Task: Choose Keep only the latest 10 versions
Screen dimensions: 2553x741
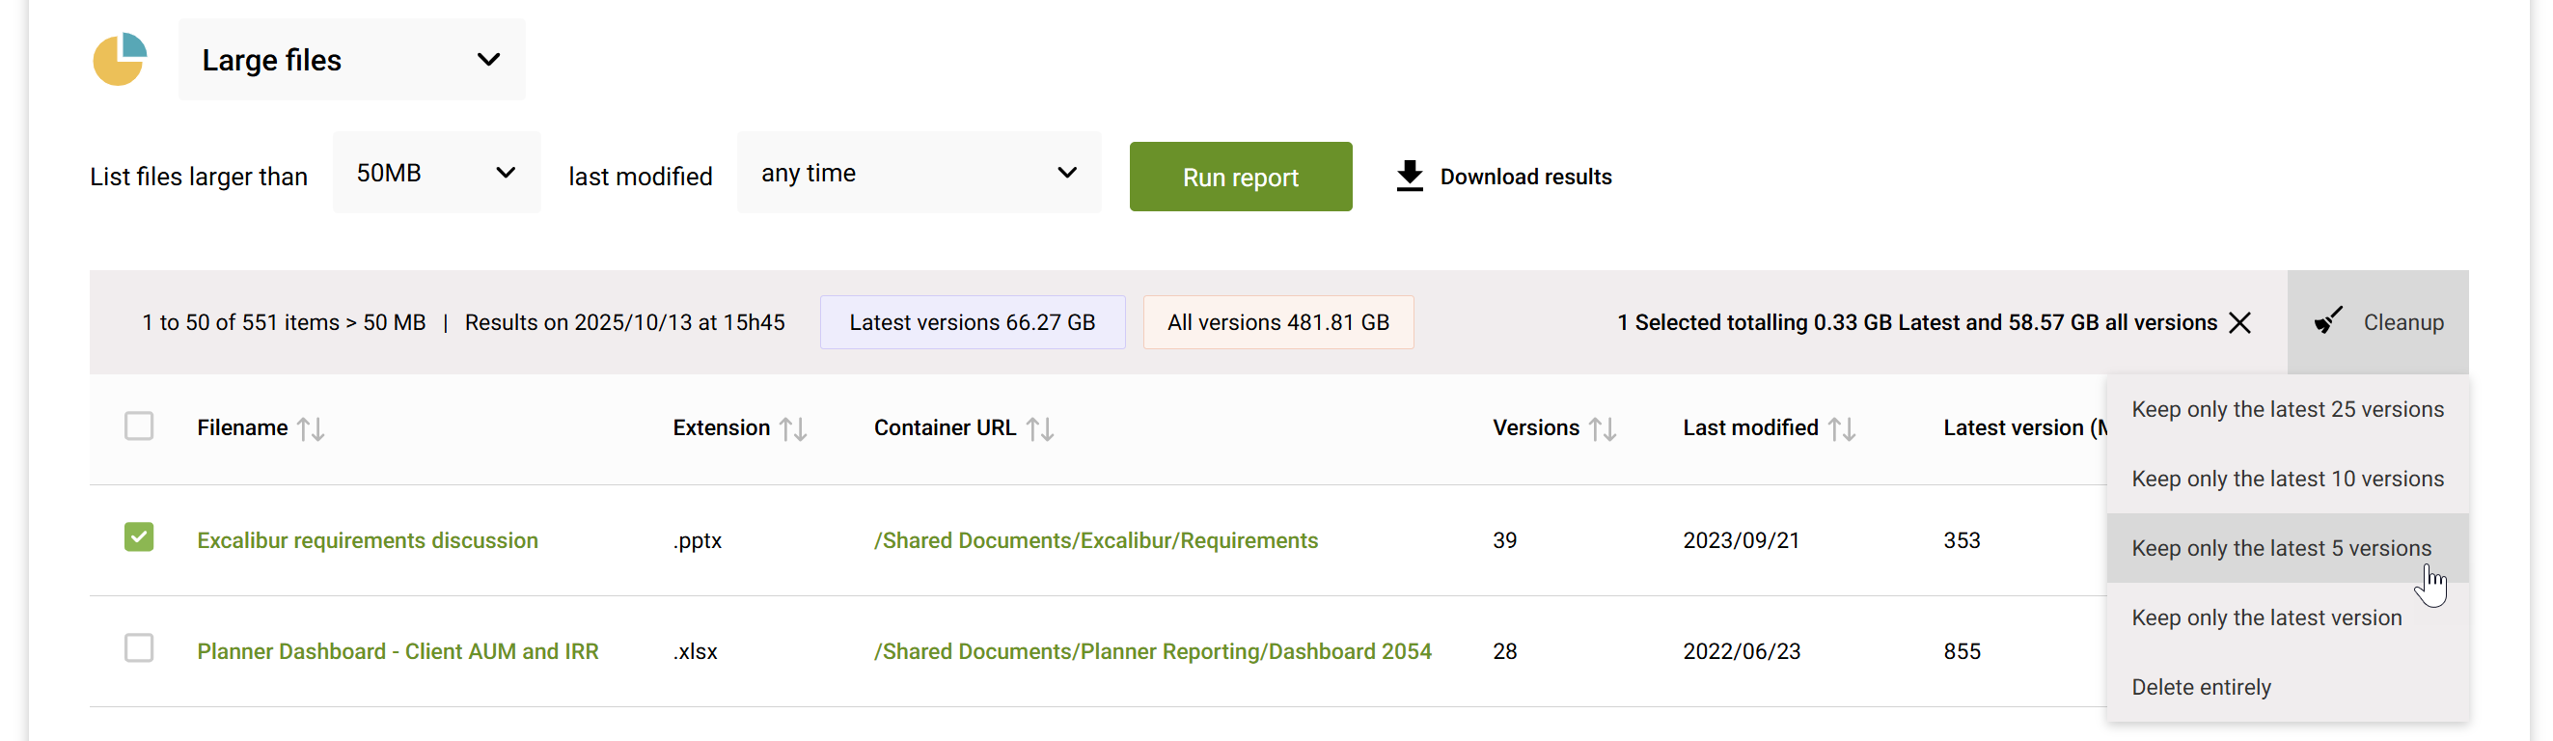Action: (x=2287, y=480)
